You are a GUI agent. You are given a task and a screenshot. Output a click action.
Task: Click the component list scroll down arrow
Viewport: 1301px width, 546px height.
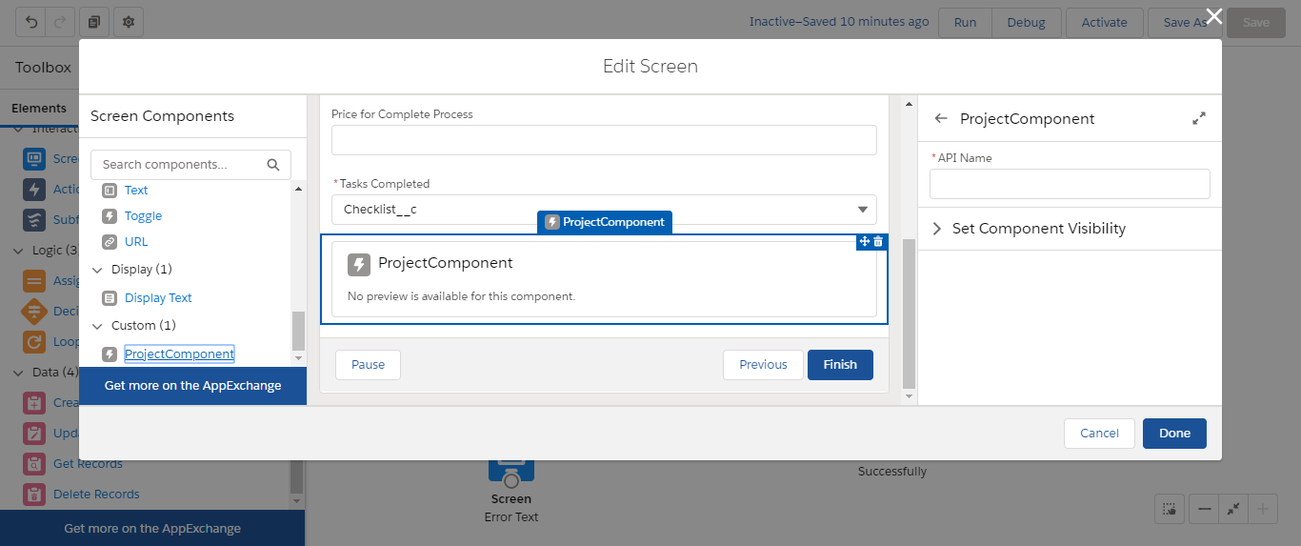point(298,358)
